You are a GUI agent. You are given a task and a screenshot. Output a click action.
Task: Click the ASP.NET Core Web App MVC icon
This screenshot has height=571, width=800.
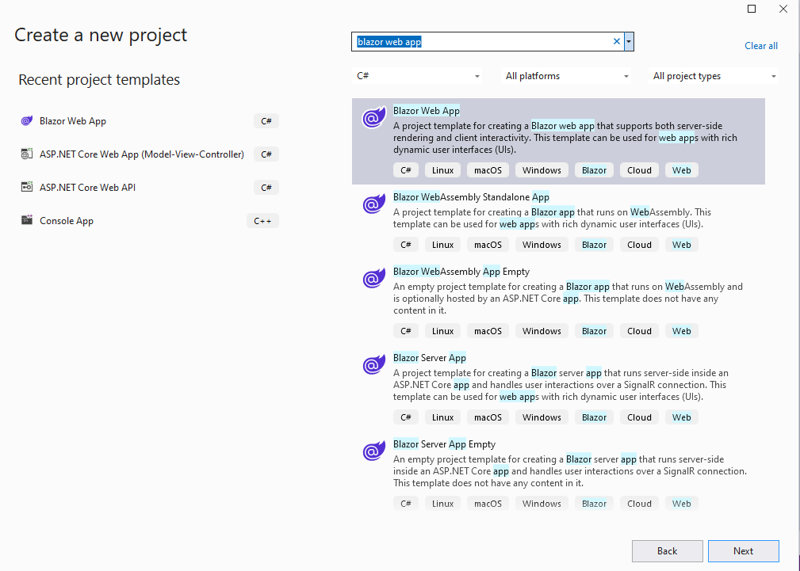coord(26,154)
